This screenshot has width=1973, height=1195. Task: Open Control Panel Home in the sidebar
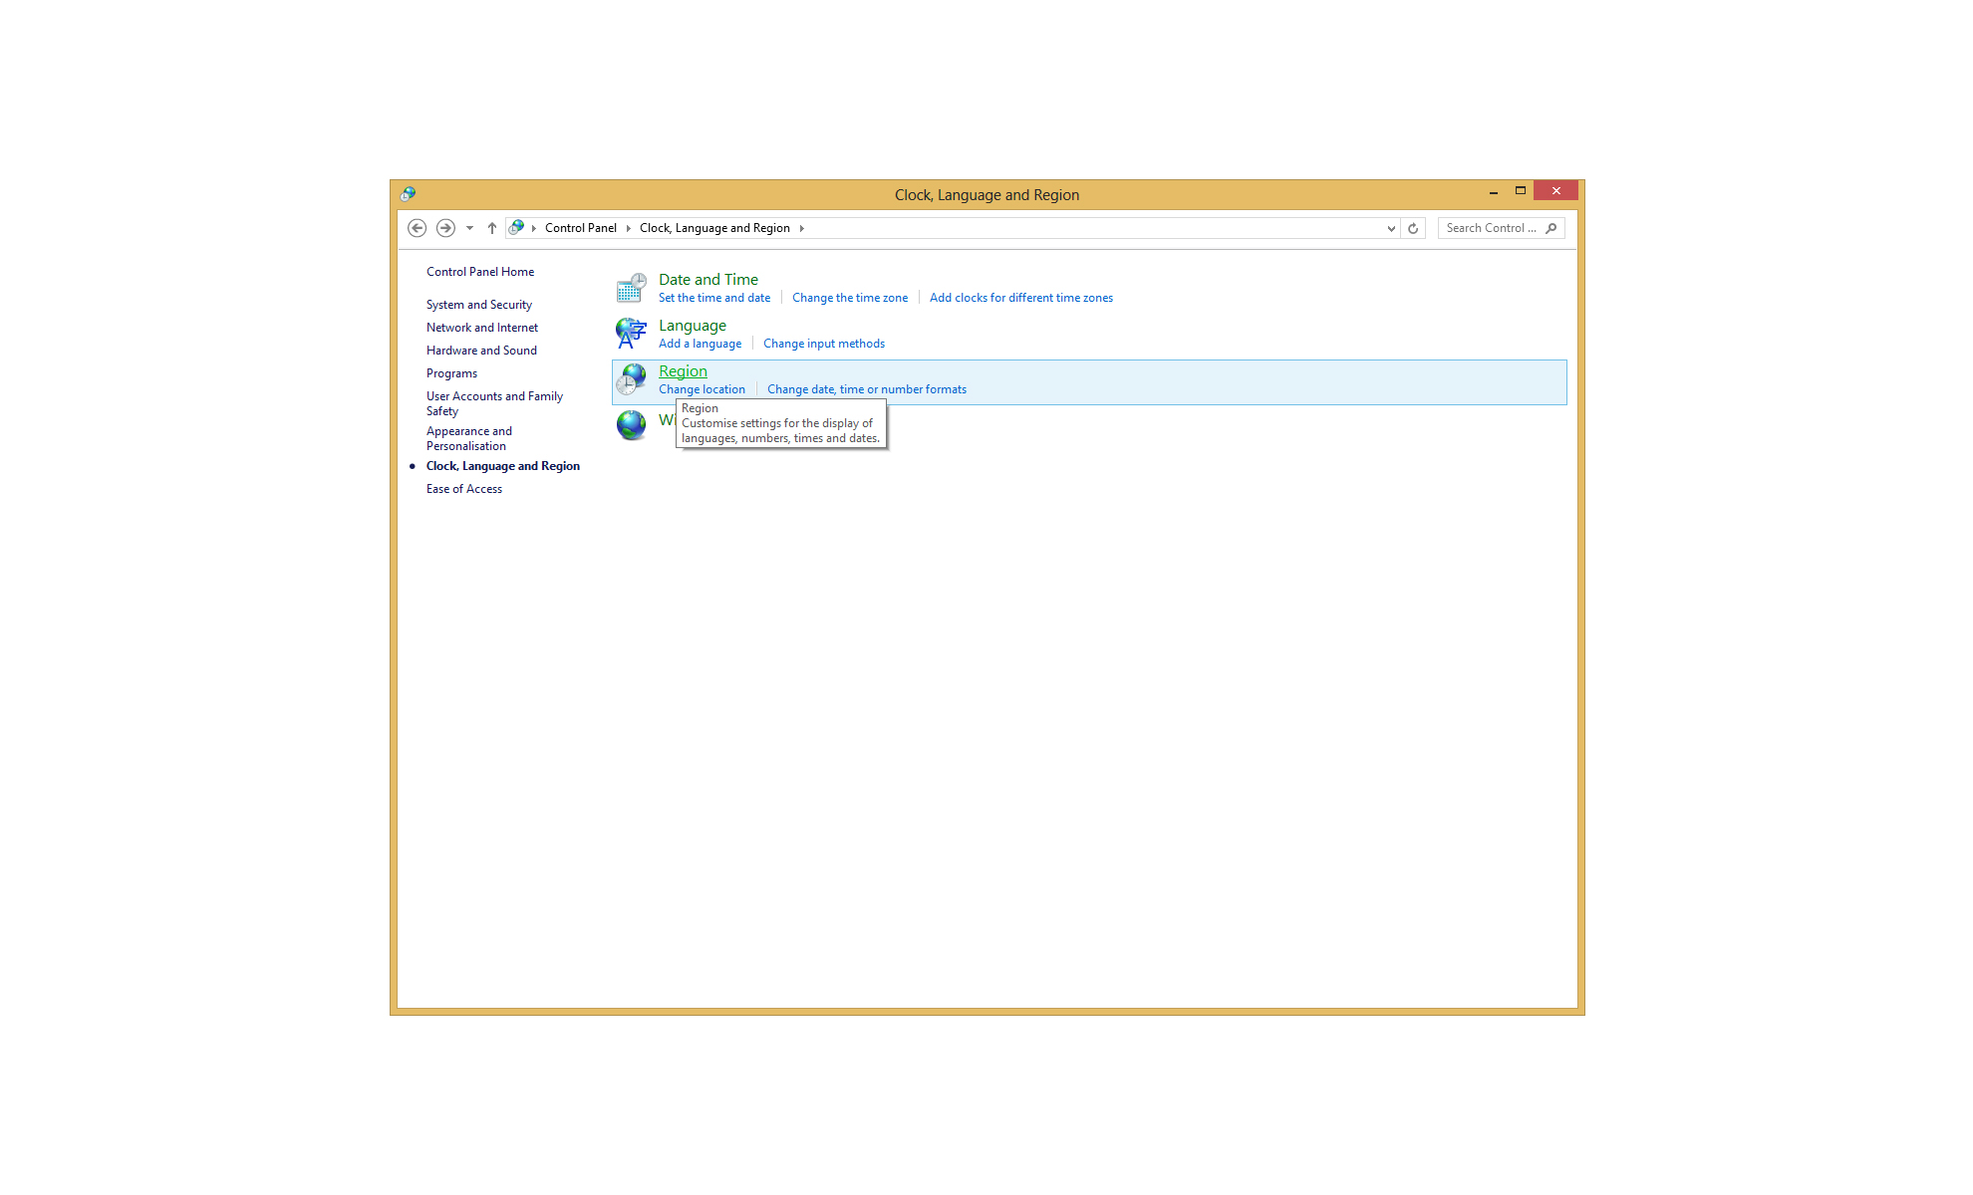tap(480, 272)
